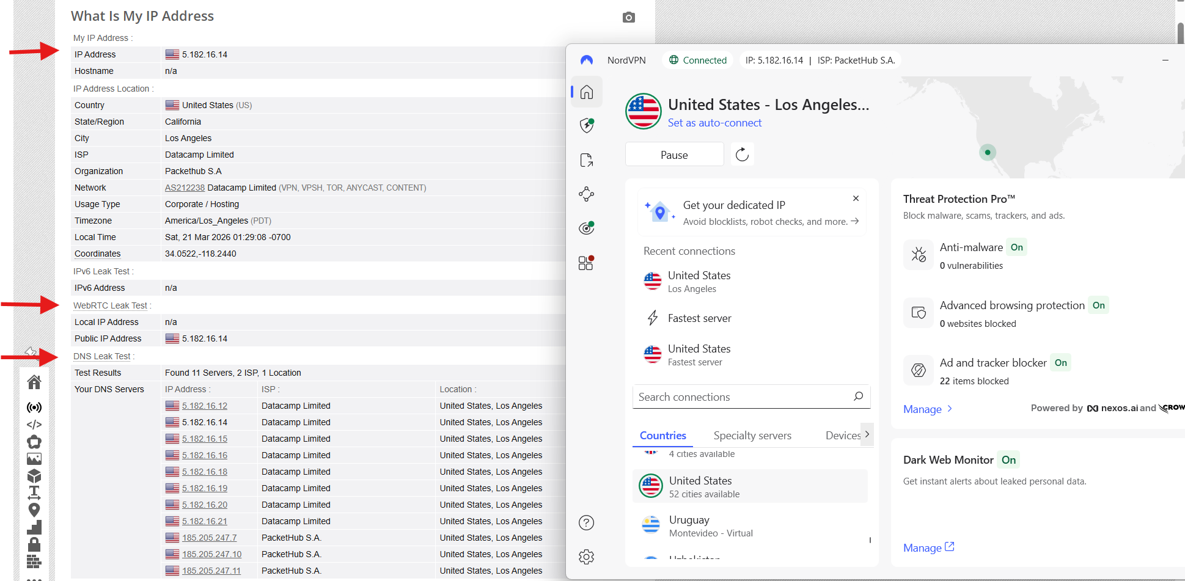Toggle the Dark Web Monitor On switch
The width and height of the screenshot is (1185, 581).
coord(1008,460)
